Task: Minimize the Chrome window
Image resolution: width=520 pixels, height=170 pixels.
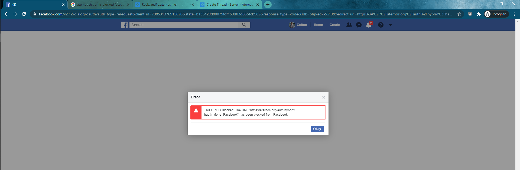Action: 489,4
